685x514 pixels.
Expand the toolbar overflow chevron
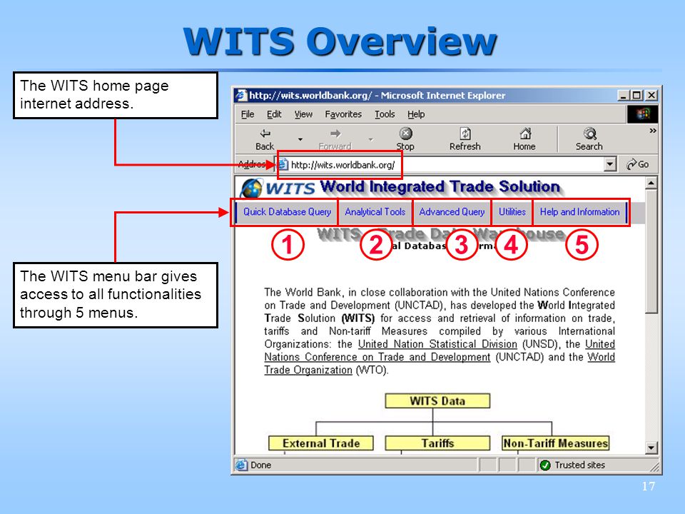pos(653,131)
